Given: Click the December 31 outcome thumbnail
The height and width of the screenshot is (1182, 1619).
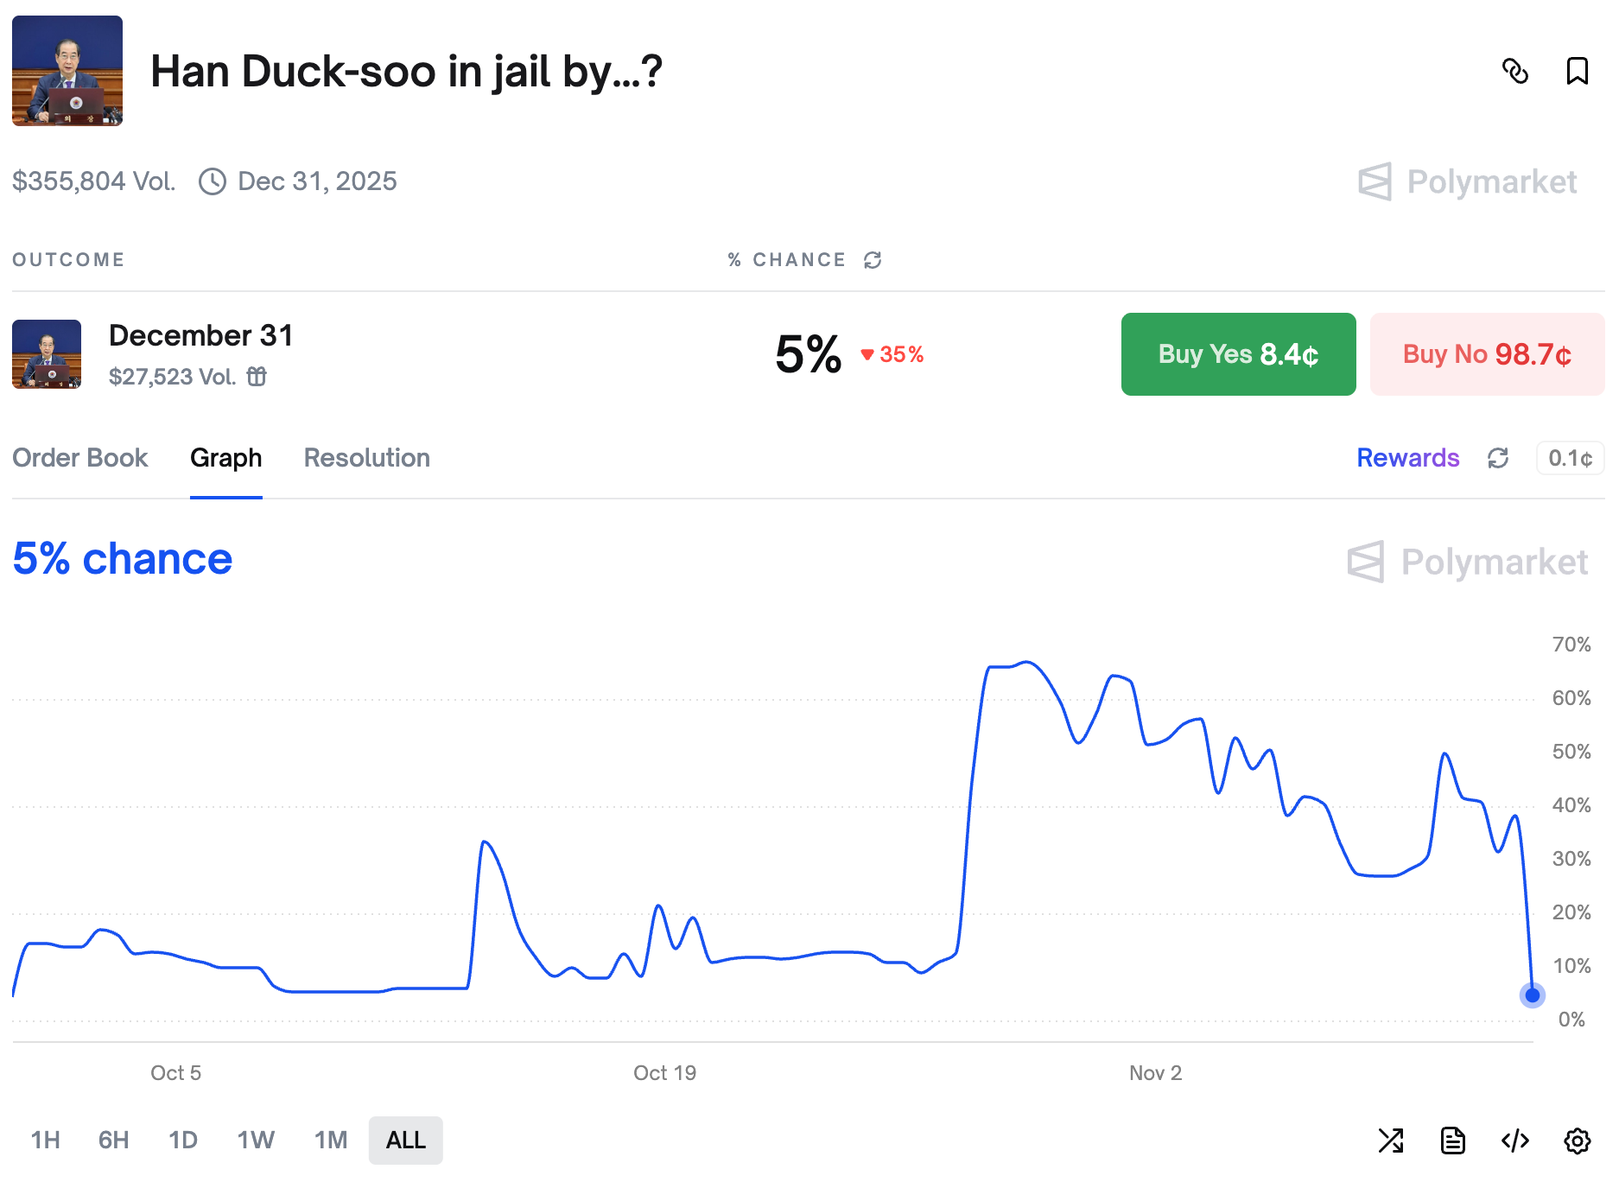Looking at the screenshot, I should [x=47, y=354].
